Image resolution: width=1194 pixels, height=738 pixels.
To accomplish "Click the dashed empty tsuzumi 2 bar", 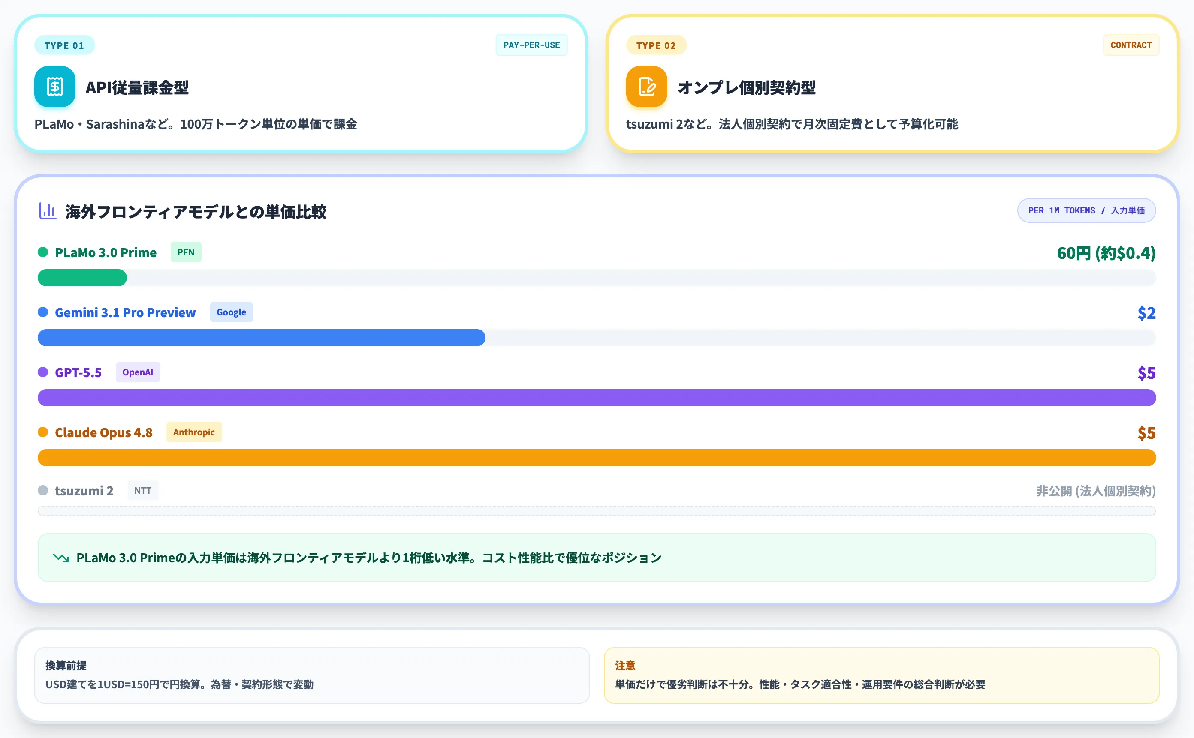I will tap(597, 511).
